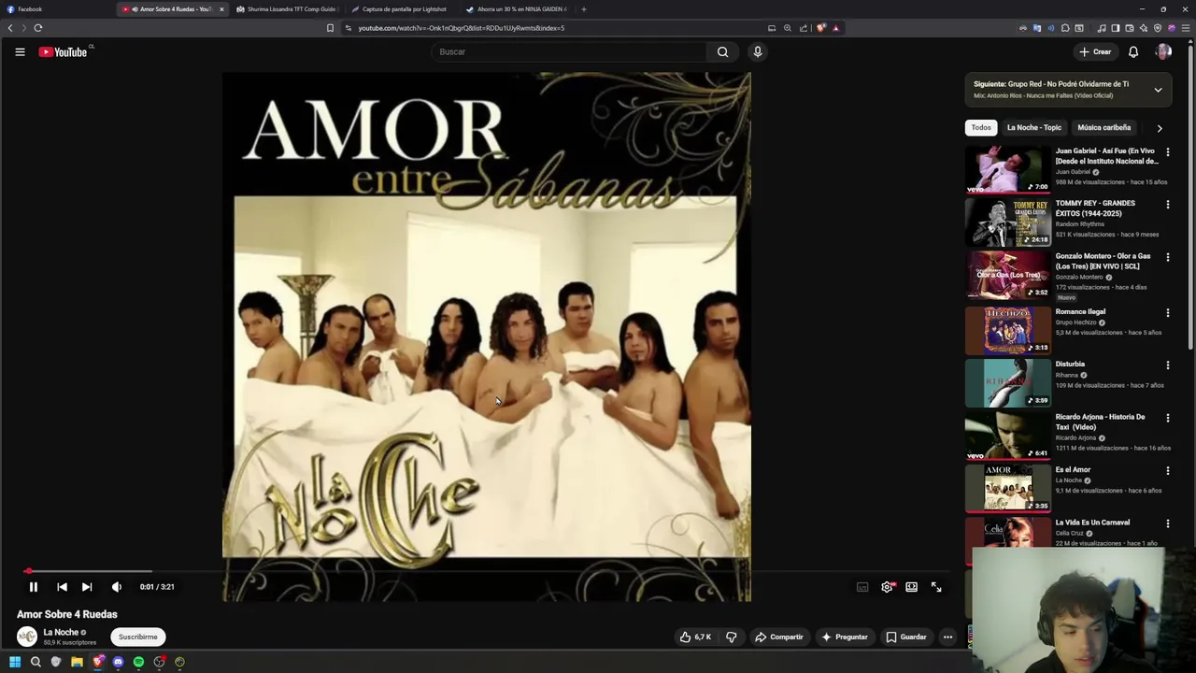This screenshot has width=1196, height=673.
Task: Open options for Es el Amor
Action: (x=1167, y=470)
